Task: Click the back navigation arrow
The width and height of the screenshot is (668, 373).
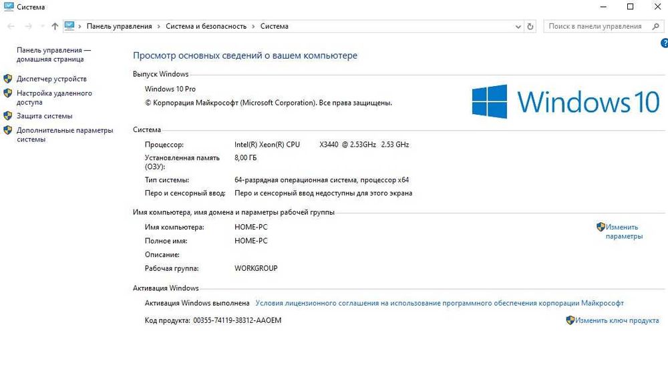Action: pyautogui.click(x=11, y=27)
